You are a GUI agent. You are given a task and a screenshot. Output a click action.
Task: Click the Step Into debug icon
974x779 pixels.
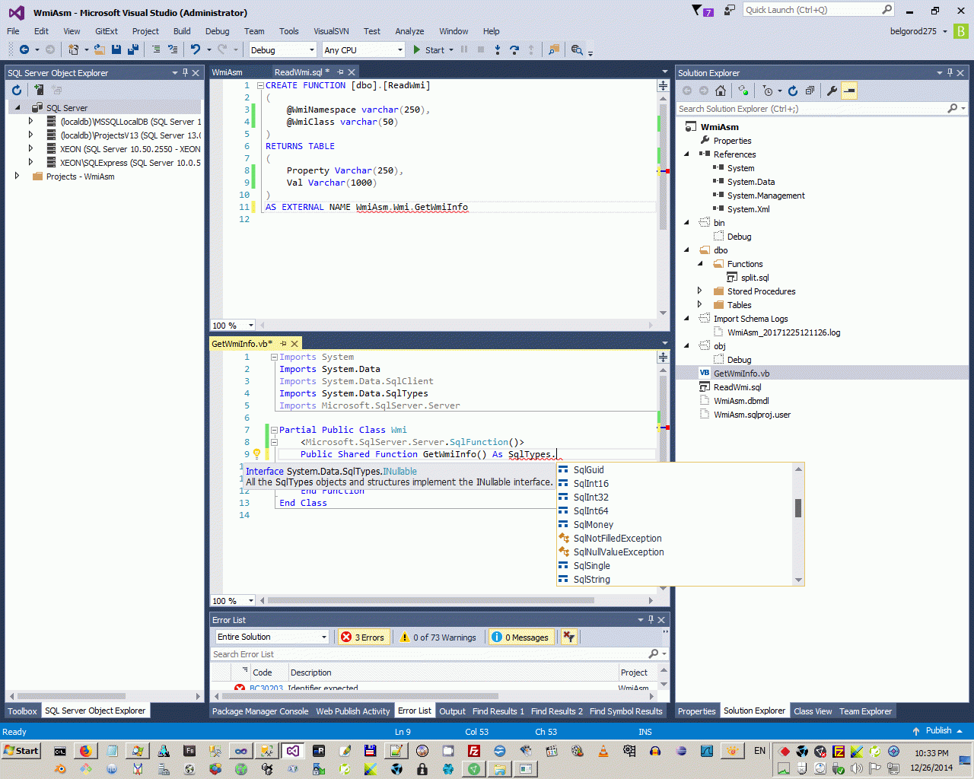pyautogui.click(x=497, y=49)
